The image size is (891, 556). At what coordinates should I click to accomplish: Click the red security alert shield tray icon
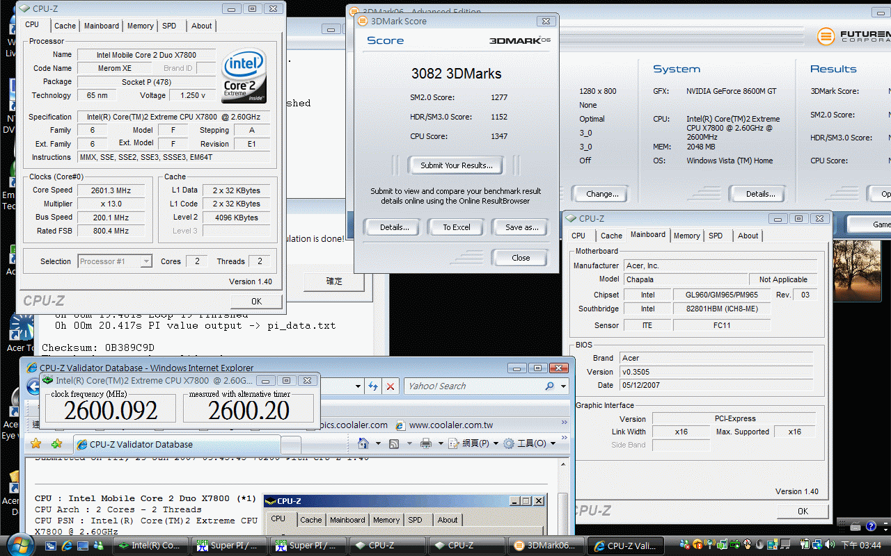(x=697, y=545)
